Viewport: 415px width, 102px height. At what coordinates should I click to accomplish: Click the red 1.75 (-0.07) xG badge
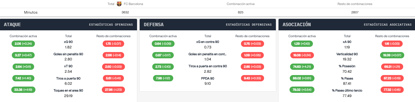point(113,44)
